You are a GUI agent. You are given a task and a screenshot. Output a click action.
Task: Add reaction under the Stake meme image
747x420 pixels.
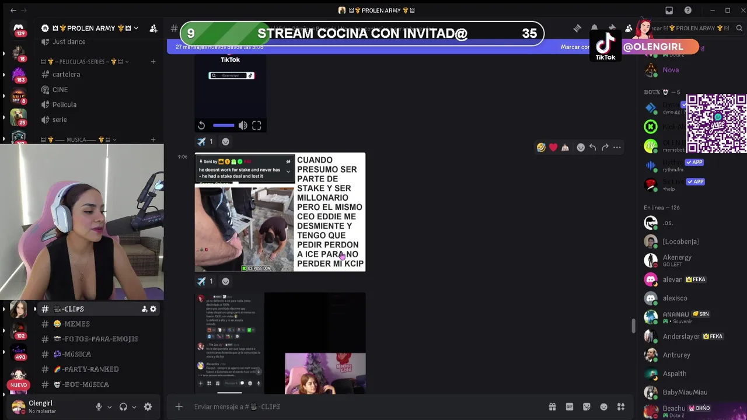click(225, 281)
